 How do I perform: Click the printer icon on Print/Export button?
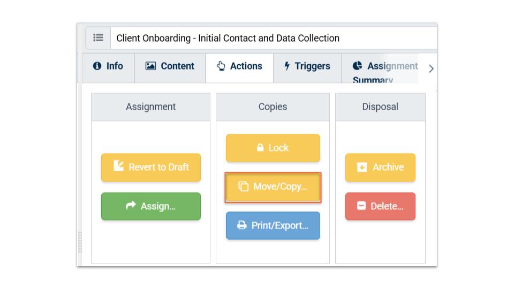[242, 225]
